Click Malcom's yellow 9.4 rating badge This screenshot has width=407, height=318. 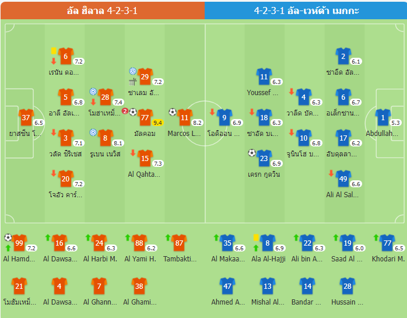pos(157,123)
